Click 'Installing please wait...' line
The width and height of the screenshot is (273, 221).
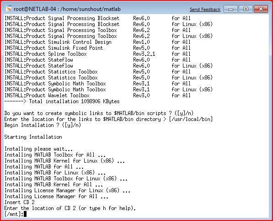38,149
